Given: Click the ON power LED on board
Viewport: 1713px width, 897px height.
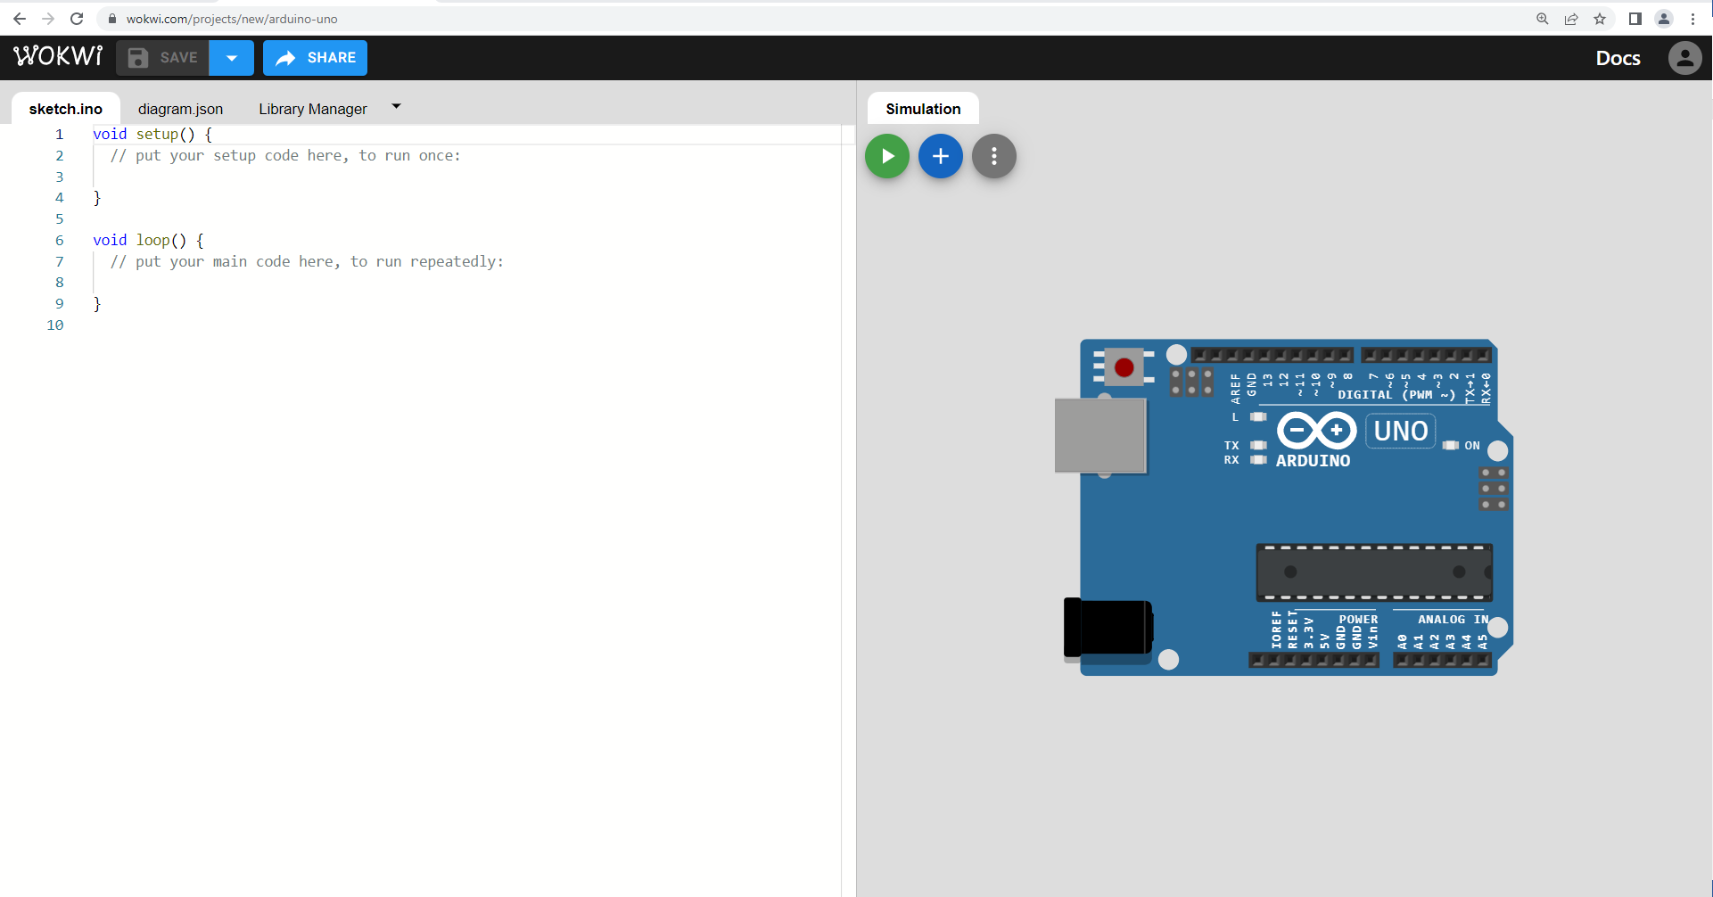Looking at the screenshot, I should coord(1452,445).
